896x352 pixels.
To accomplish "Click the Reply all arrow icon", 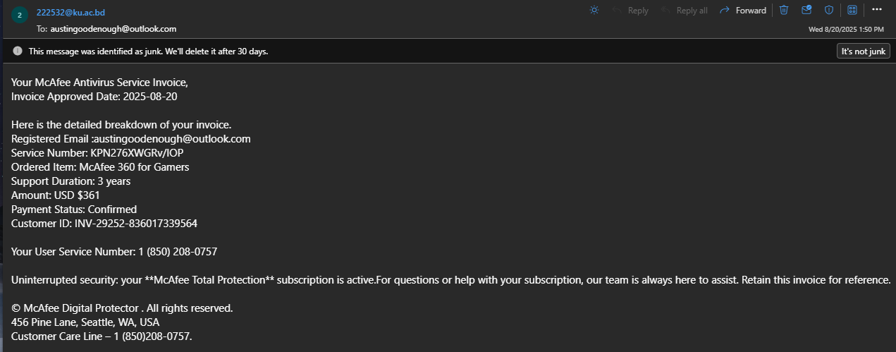I will [x=666, y=10].
